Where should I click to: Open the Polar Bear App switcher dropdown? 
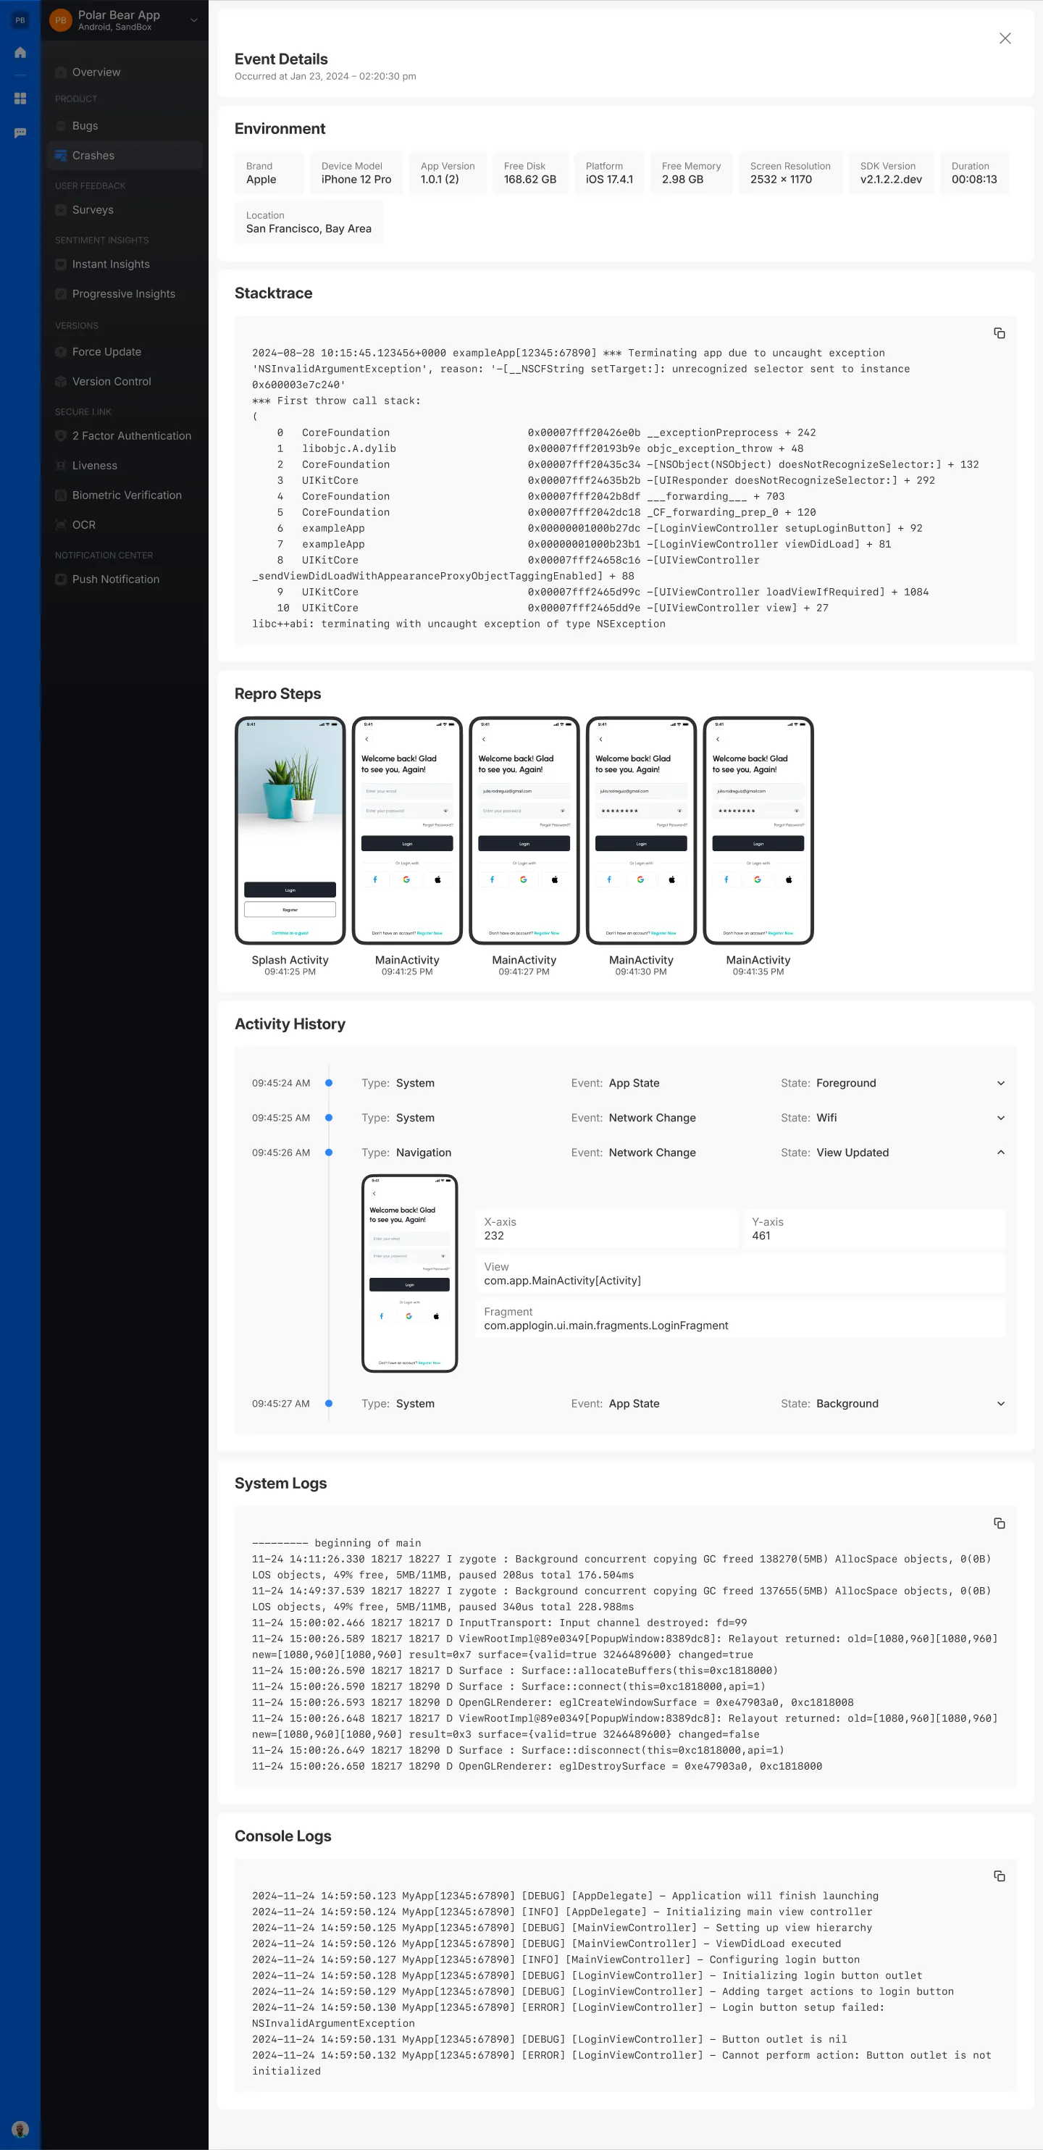(193, 20)
